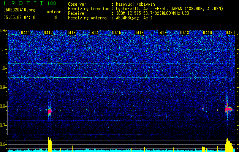Screen dimensions: 239x152
Task: Click the 0.6 kHz axis value
Action: pyautogui.click(x=3, y=144)
